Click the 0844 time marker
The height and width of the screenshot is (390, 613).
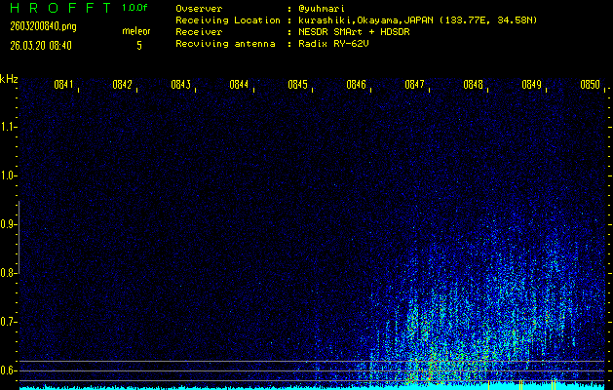(240, 85)
